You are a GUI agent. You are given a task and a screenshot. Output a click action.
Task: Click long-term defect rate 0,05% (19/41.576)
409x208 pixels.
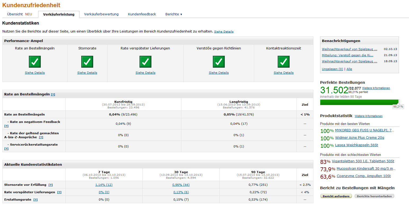[x=239, y=115]
